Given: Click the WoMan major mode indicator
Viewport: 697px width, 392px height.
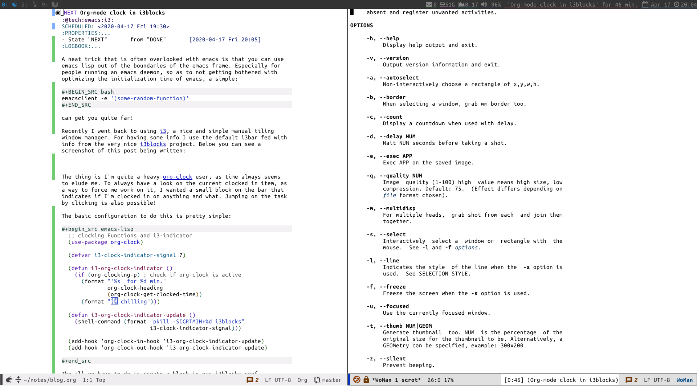Looking at the screenshot, I should click(x=684, y=380).
